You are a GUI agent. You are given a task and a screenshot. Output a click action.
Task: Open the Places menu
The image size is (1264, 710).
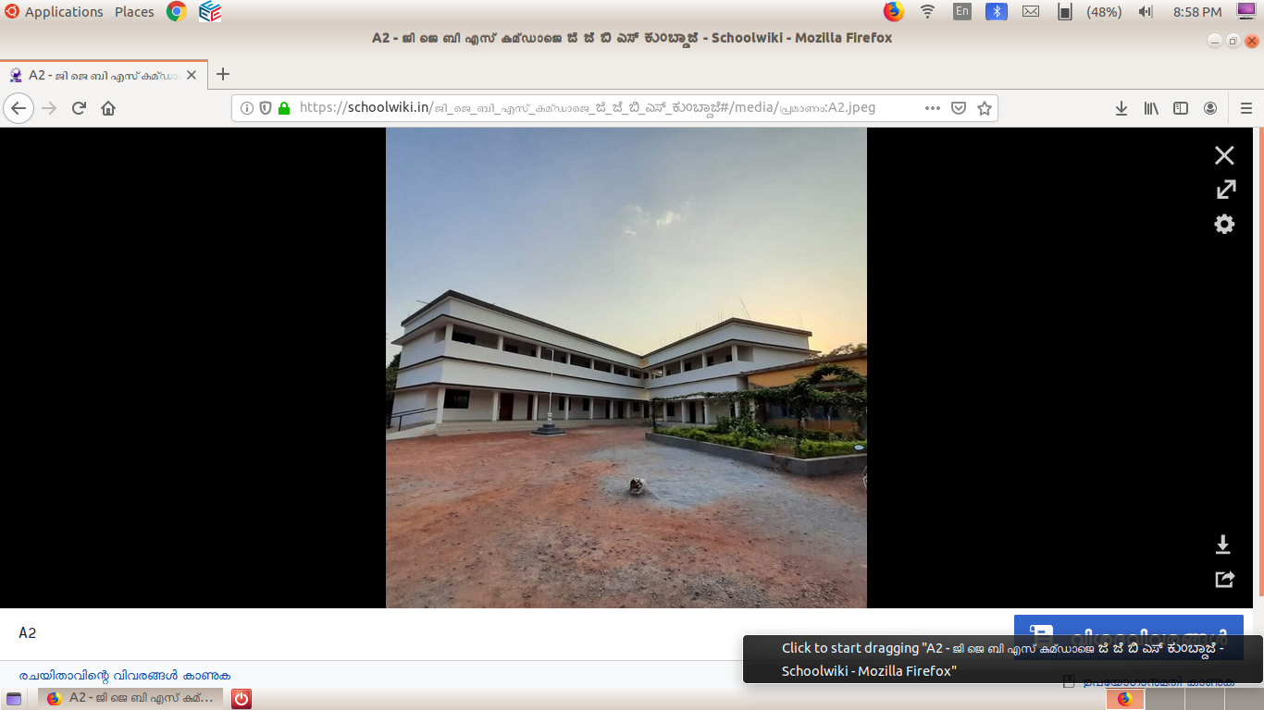134,12
